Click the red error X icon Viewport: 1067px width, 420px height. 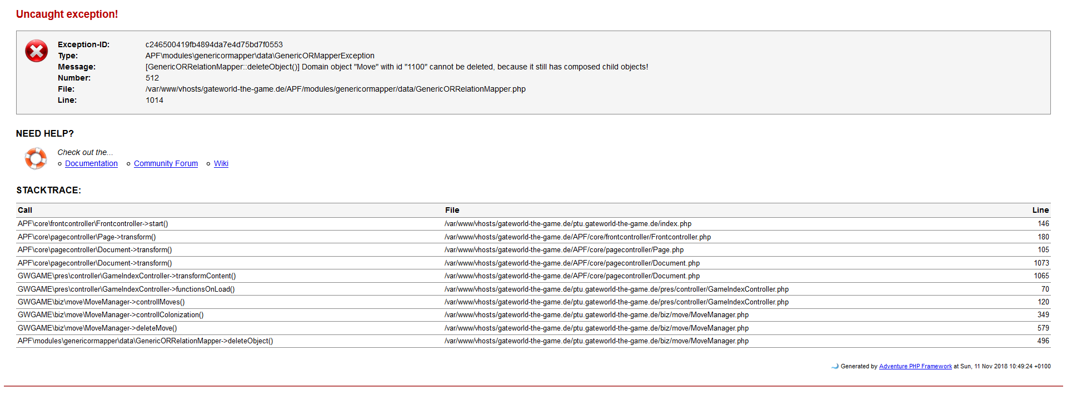[37, 51]
